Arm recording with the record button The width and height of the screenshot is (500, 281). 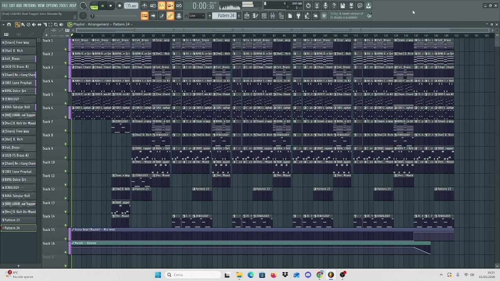click(x=120, y=6)
